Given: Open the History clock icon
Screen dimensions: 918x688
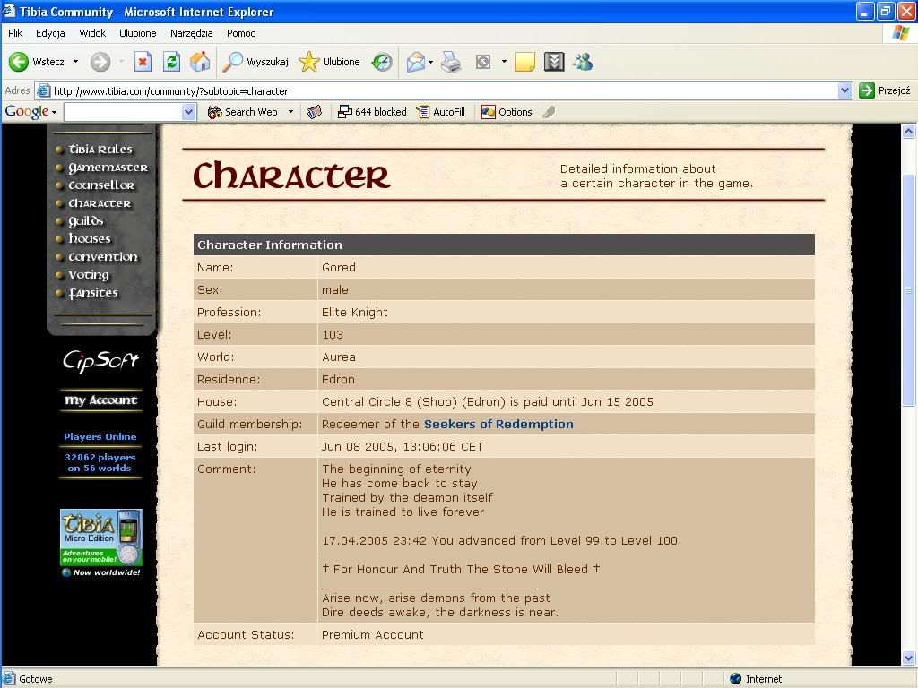Looking at the screenshot, I should (x=382, y=62).
